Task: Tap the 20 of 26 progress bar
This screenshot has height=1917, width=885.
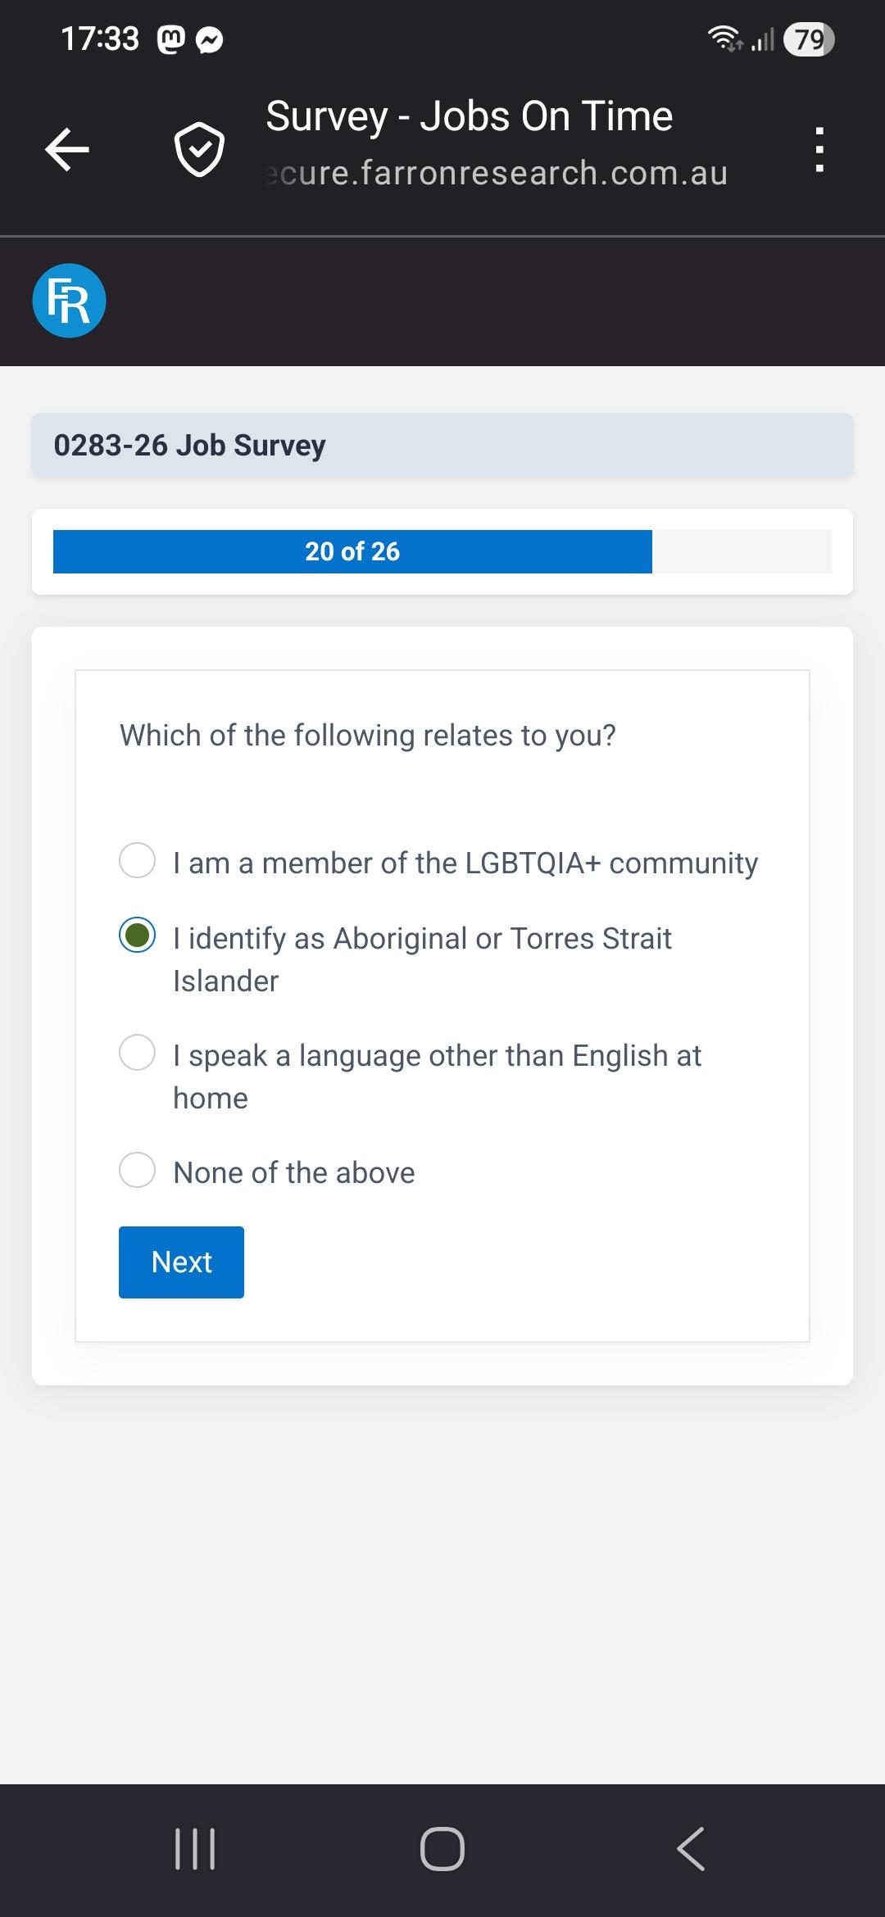Action: [x=442, y=551]
